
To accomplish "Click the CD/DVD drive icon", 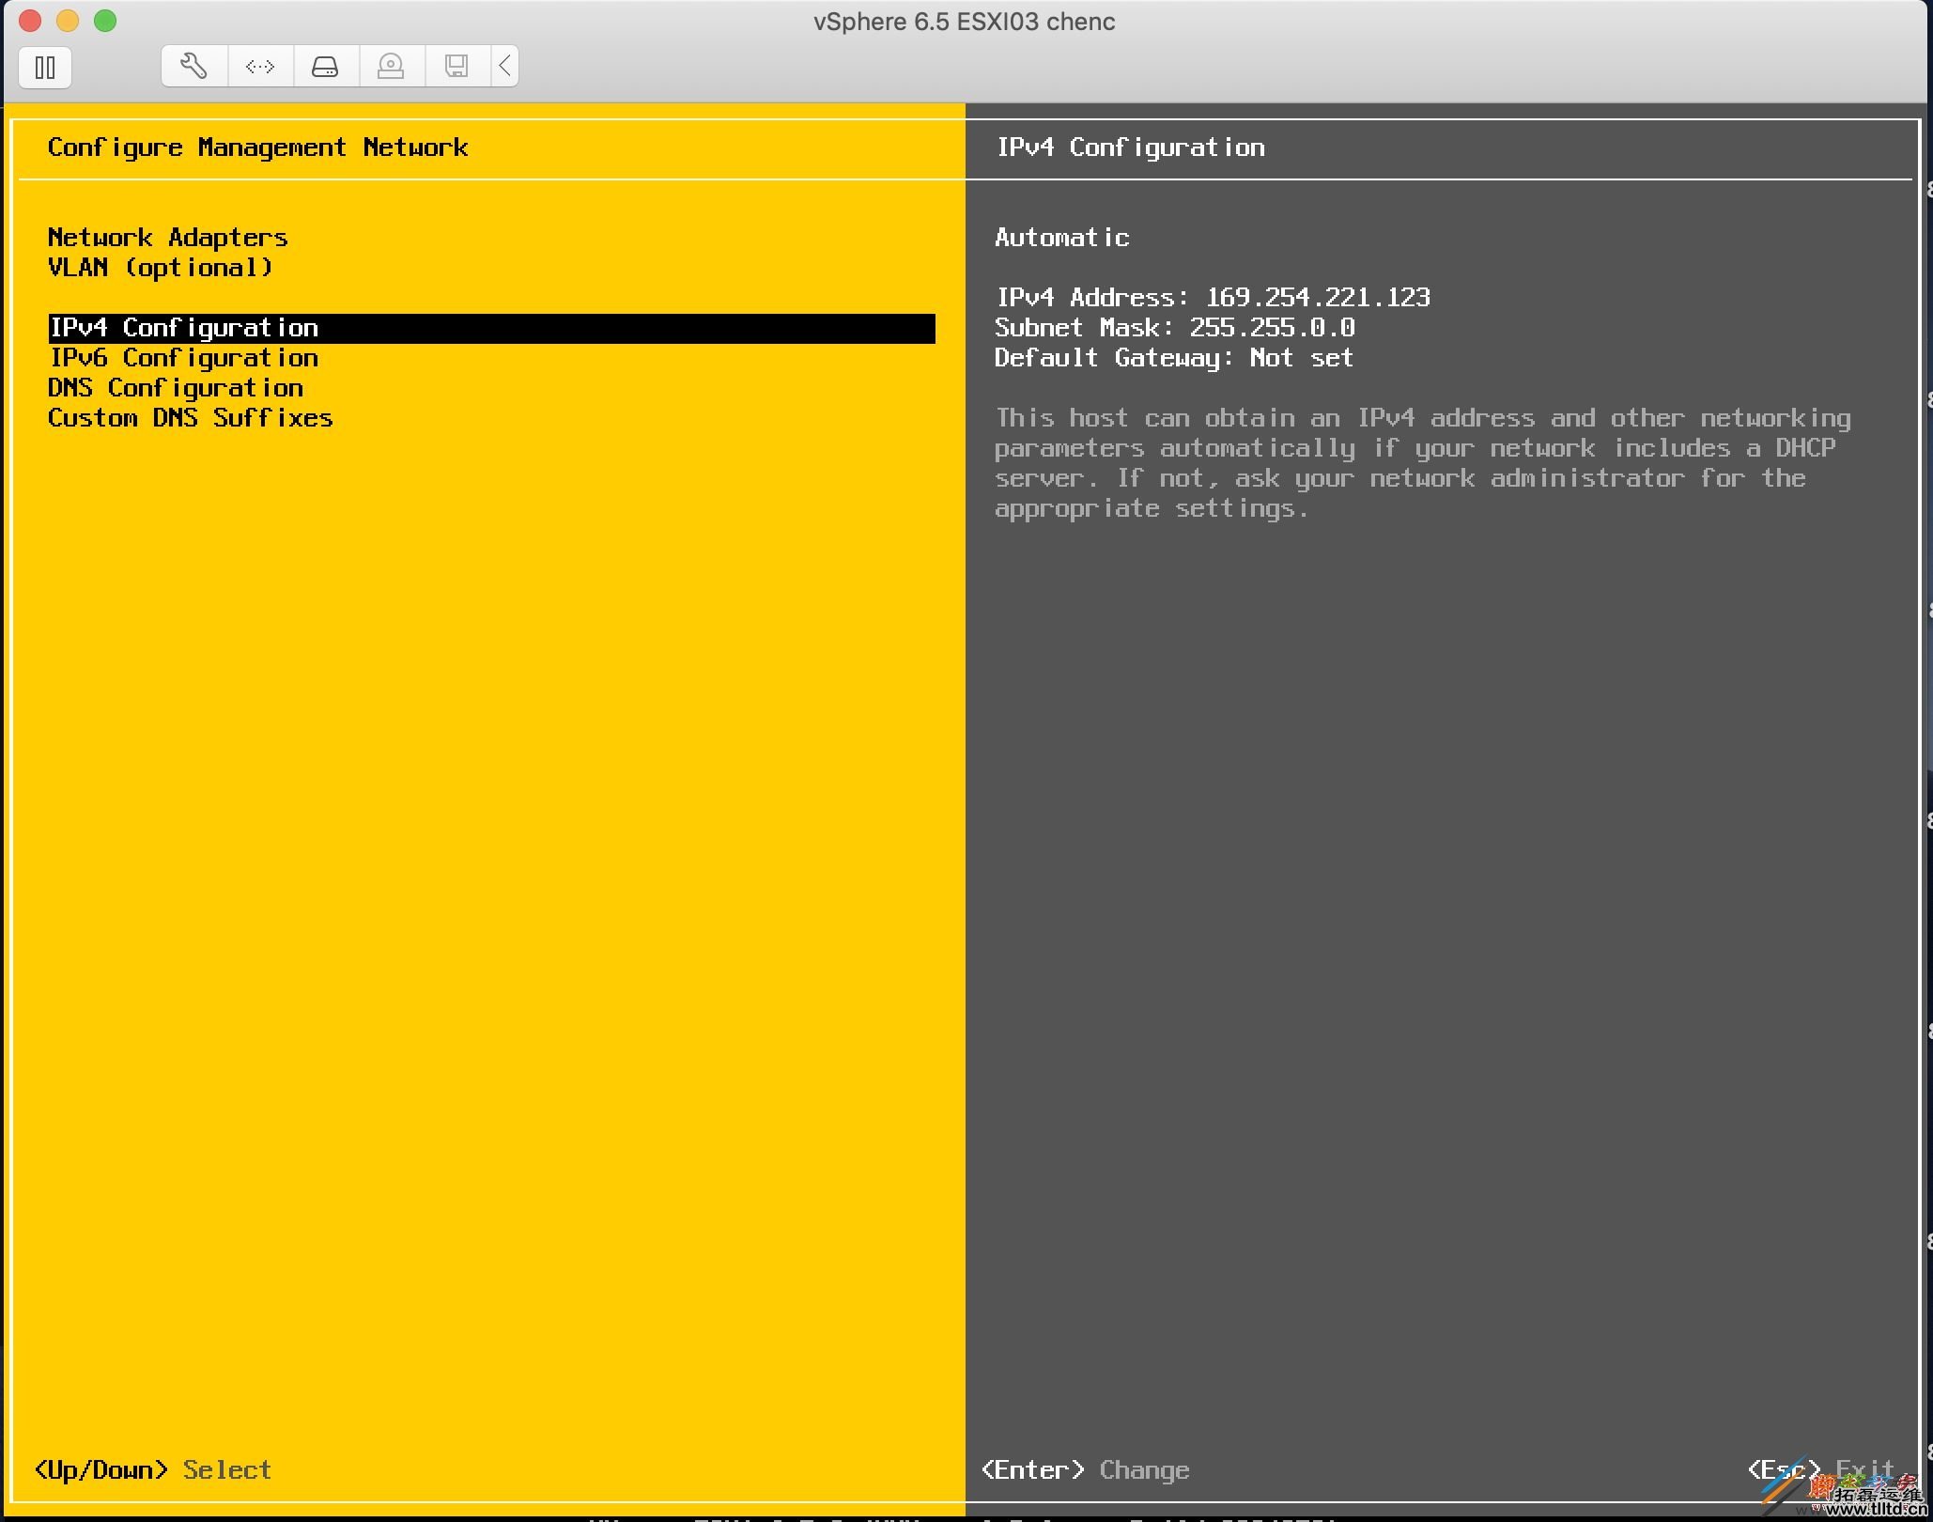I will pos(391,65).
